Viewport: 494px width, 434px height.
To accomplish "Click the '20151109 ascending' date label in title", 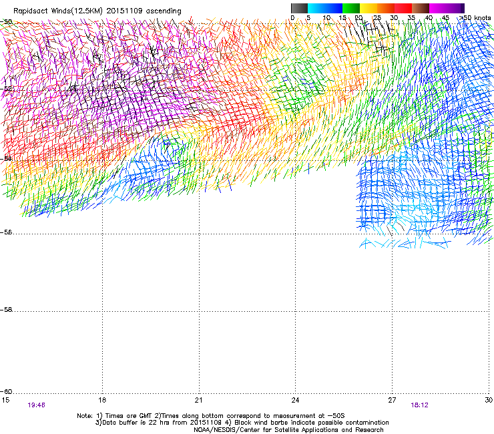I will (144, 11).
